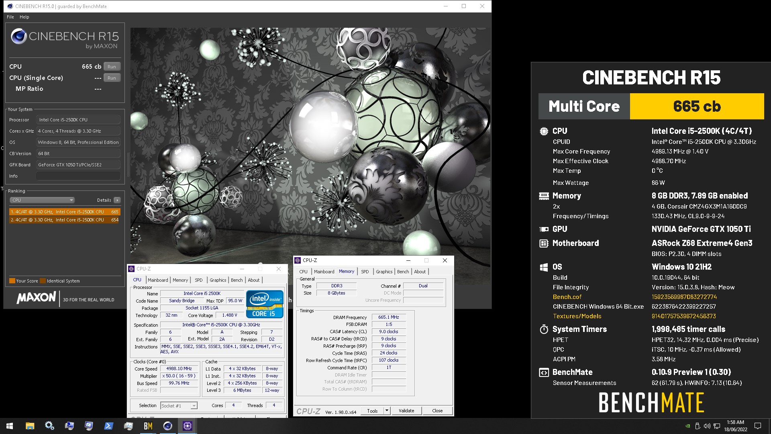Click the DRAM Frequency value 665.1 MHz
The height and width of the screenshot is (434, 771).
389,317
